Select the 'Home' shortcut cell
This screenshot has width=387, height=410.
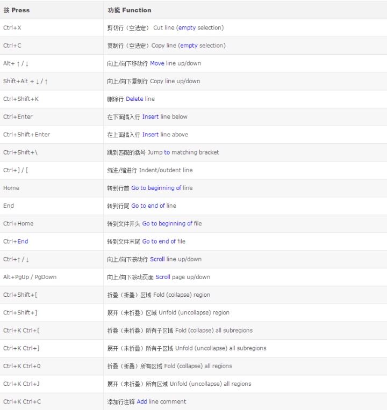pos(52,188)
